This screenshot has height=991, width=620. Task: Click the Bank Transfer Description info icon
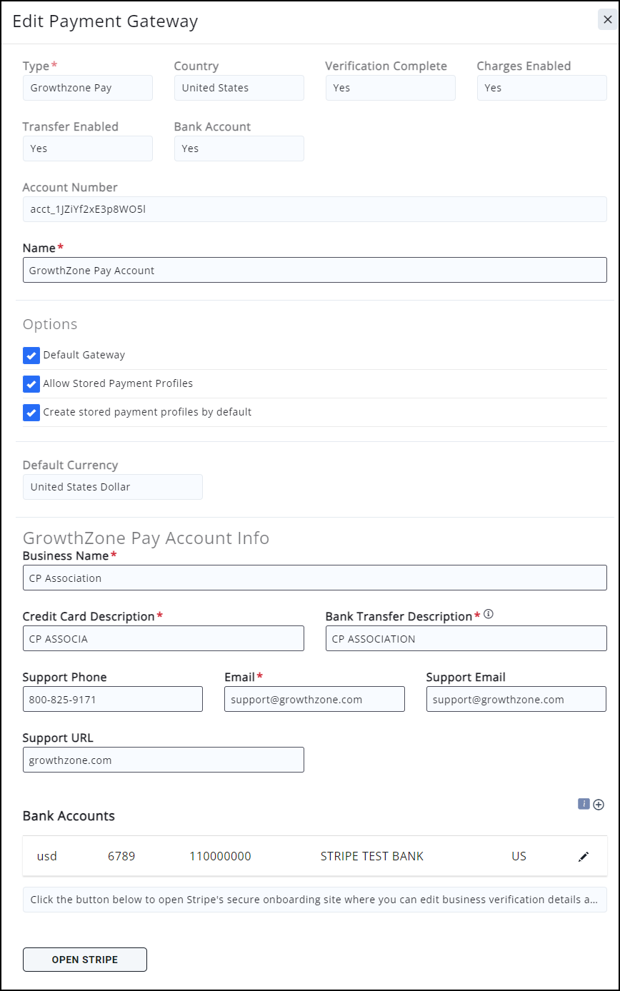pyautogui.click(x=489, y=614)
